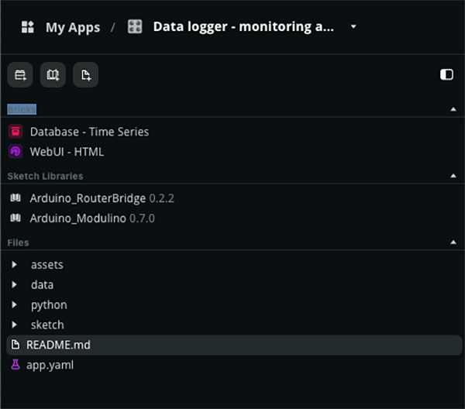Click the Add Brick toolbar icon
Viewport: 465px width, 409px height.
(20, 74)
